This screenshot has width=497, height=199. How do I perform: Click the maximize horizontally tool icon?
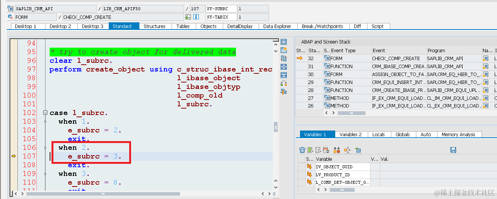tap(283, 75)
